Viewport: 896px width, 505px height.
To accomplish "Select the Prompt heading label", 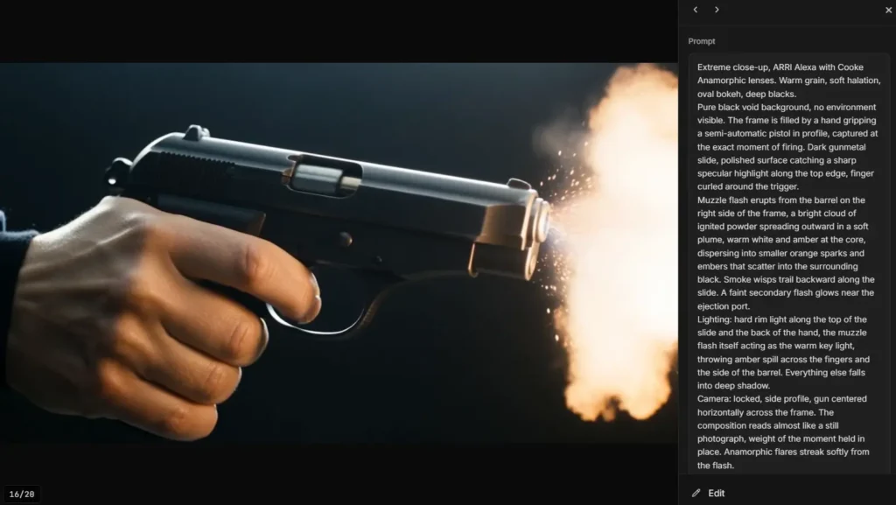I will (x=702, y=41).
